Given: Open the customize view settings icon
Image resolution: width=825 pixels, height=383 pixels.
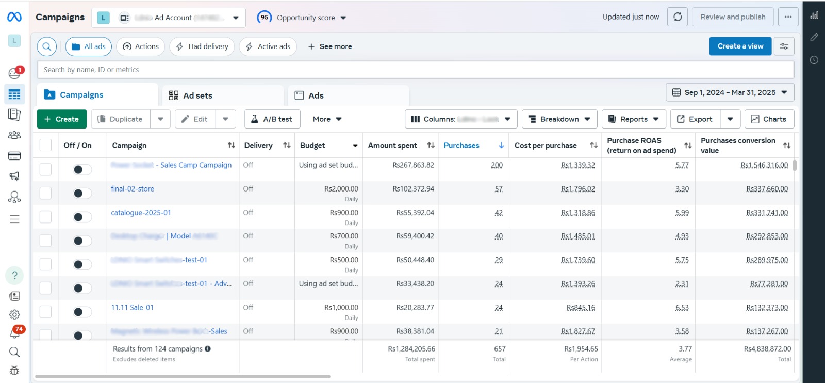Looking at the screenshot, I should [784, 46].
